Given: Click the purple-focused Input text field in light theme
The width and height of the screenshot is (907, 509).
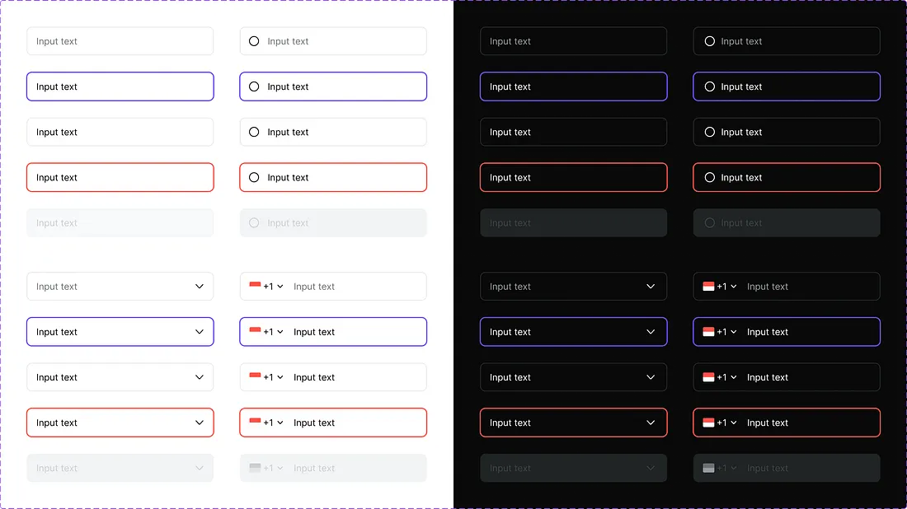Looking at the screenshot, I should [x=120, y=86].
